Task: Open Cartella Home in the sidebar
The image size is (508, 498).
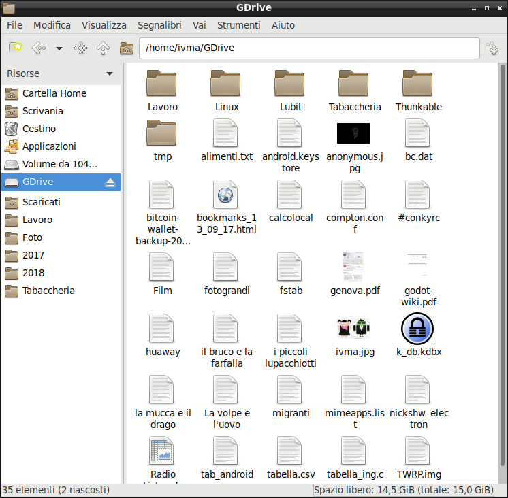Action: pyautogui.click(x=54, y=93)
